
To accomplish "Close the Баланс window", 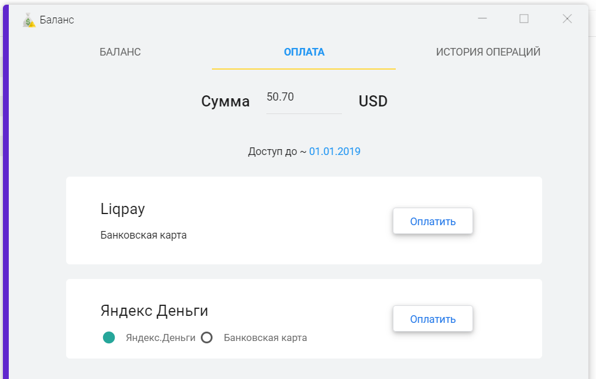I will point(567,19).
